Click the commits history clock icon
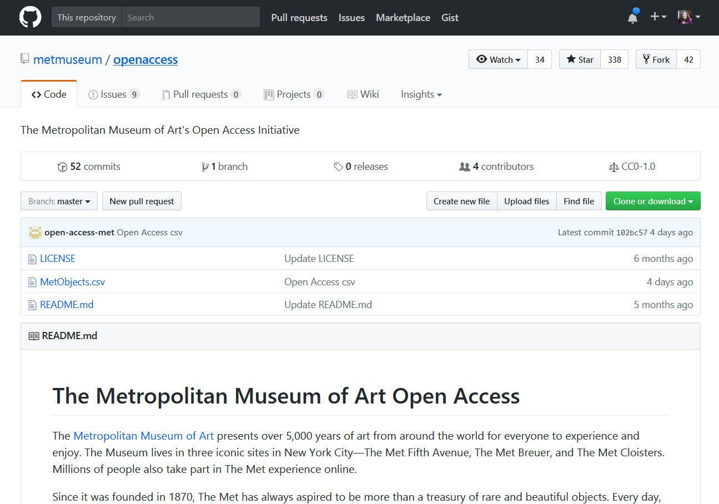Screen dimensions: 719x504 click(62, 167)
